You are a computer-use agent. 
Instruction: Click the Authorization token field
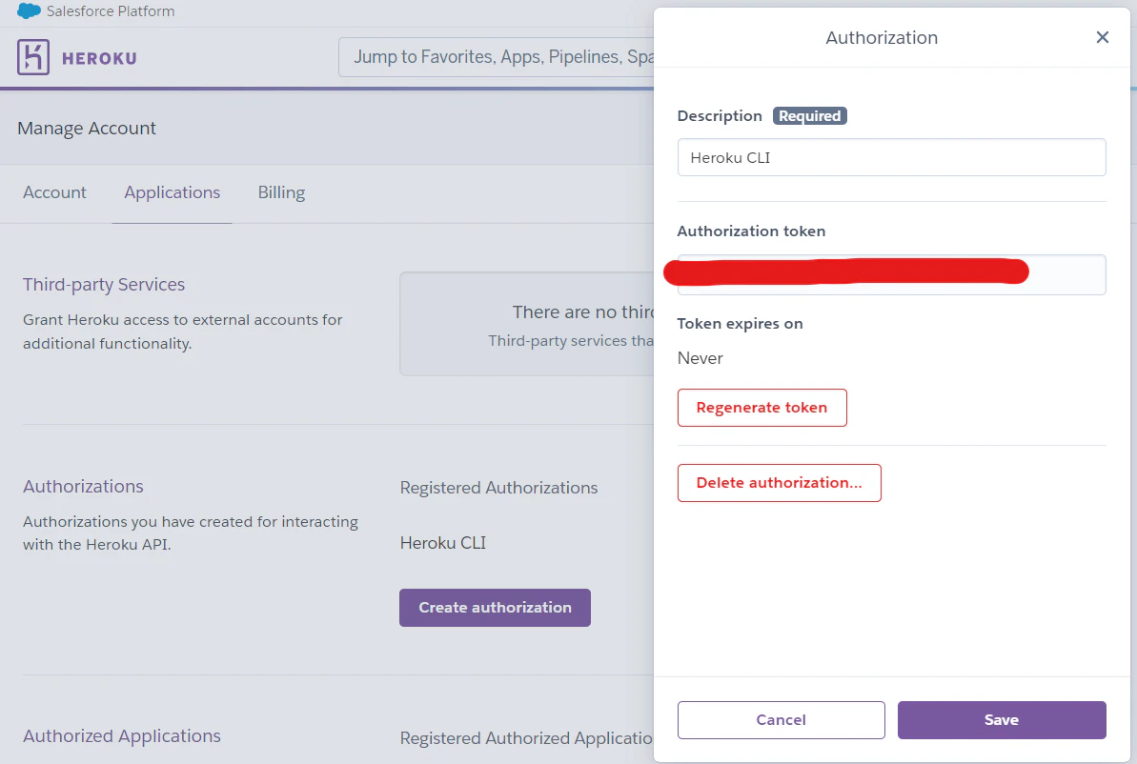891,274
